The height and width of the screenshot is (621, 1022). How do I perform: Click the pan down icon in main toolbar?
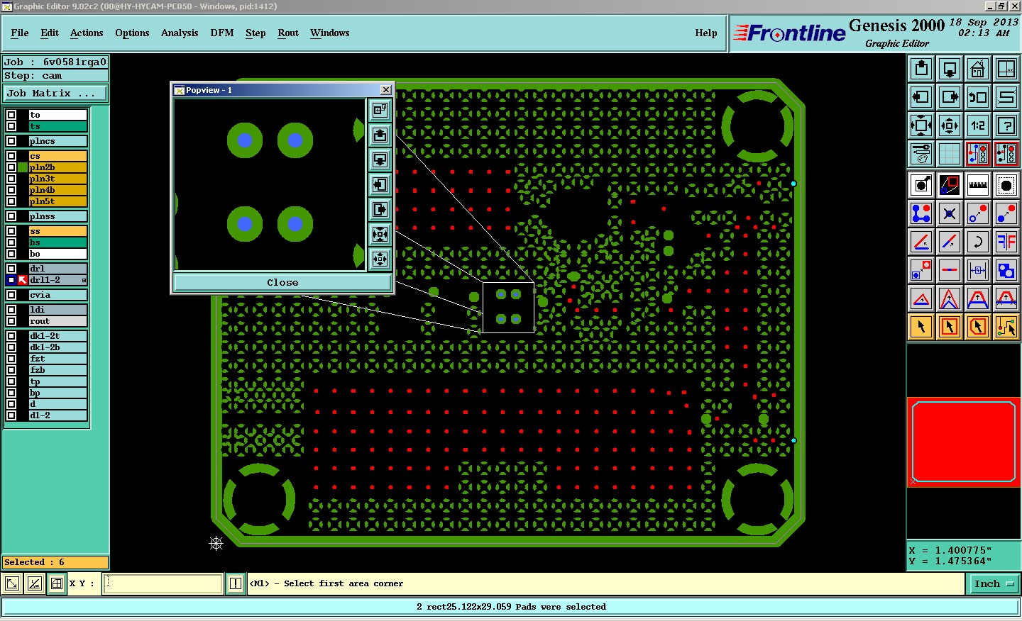point(950,69)
